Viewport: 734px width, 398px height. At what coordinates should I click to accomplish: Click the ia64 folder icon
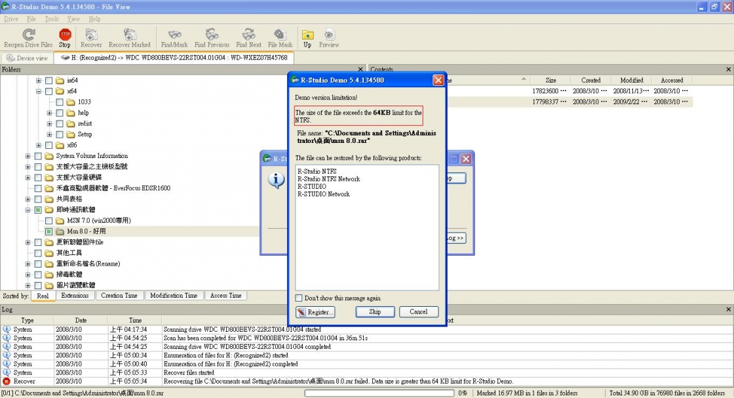[60, 81]
